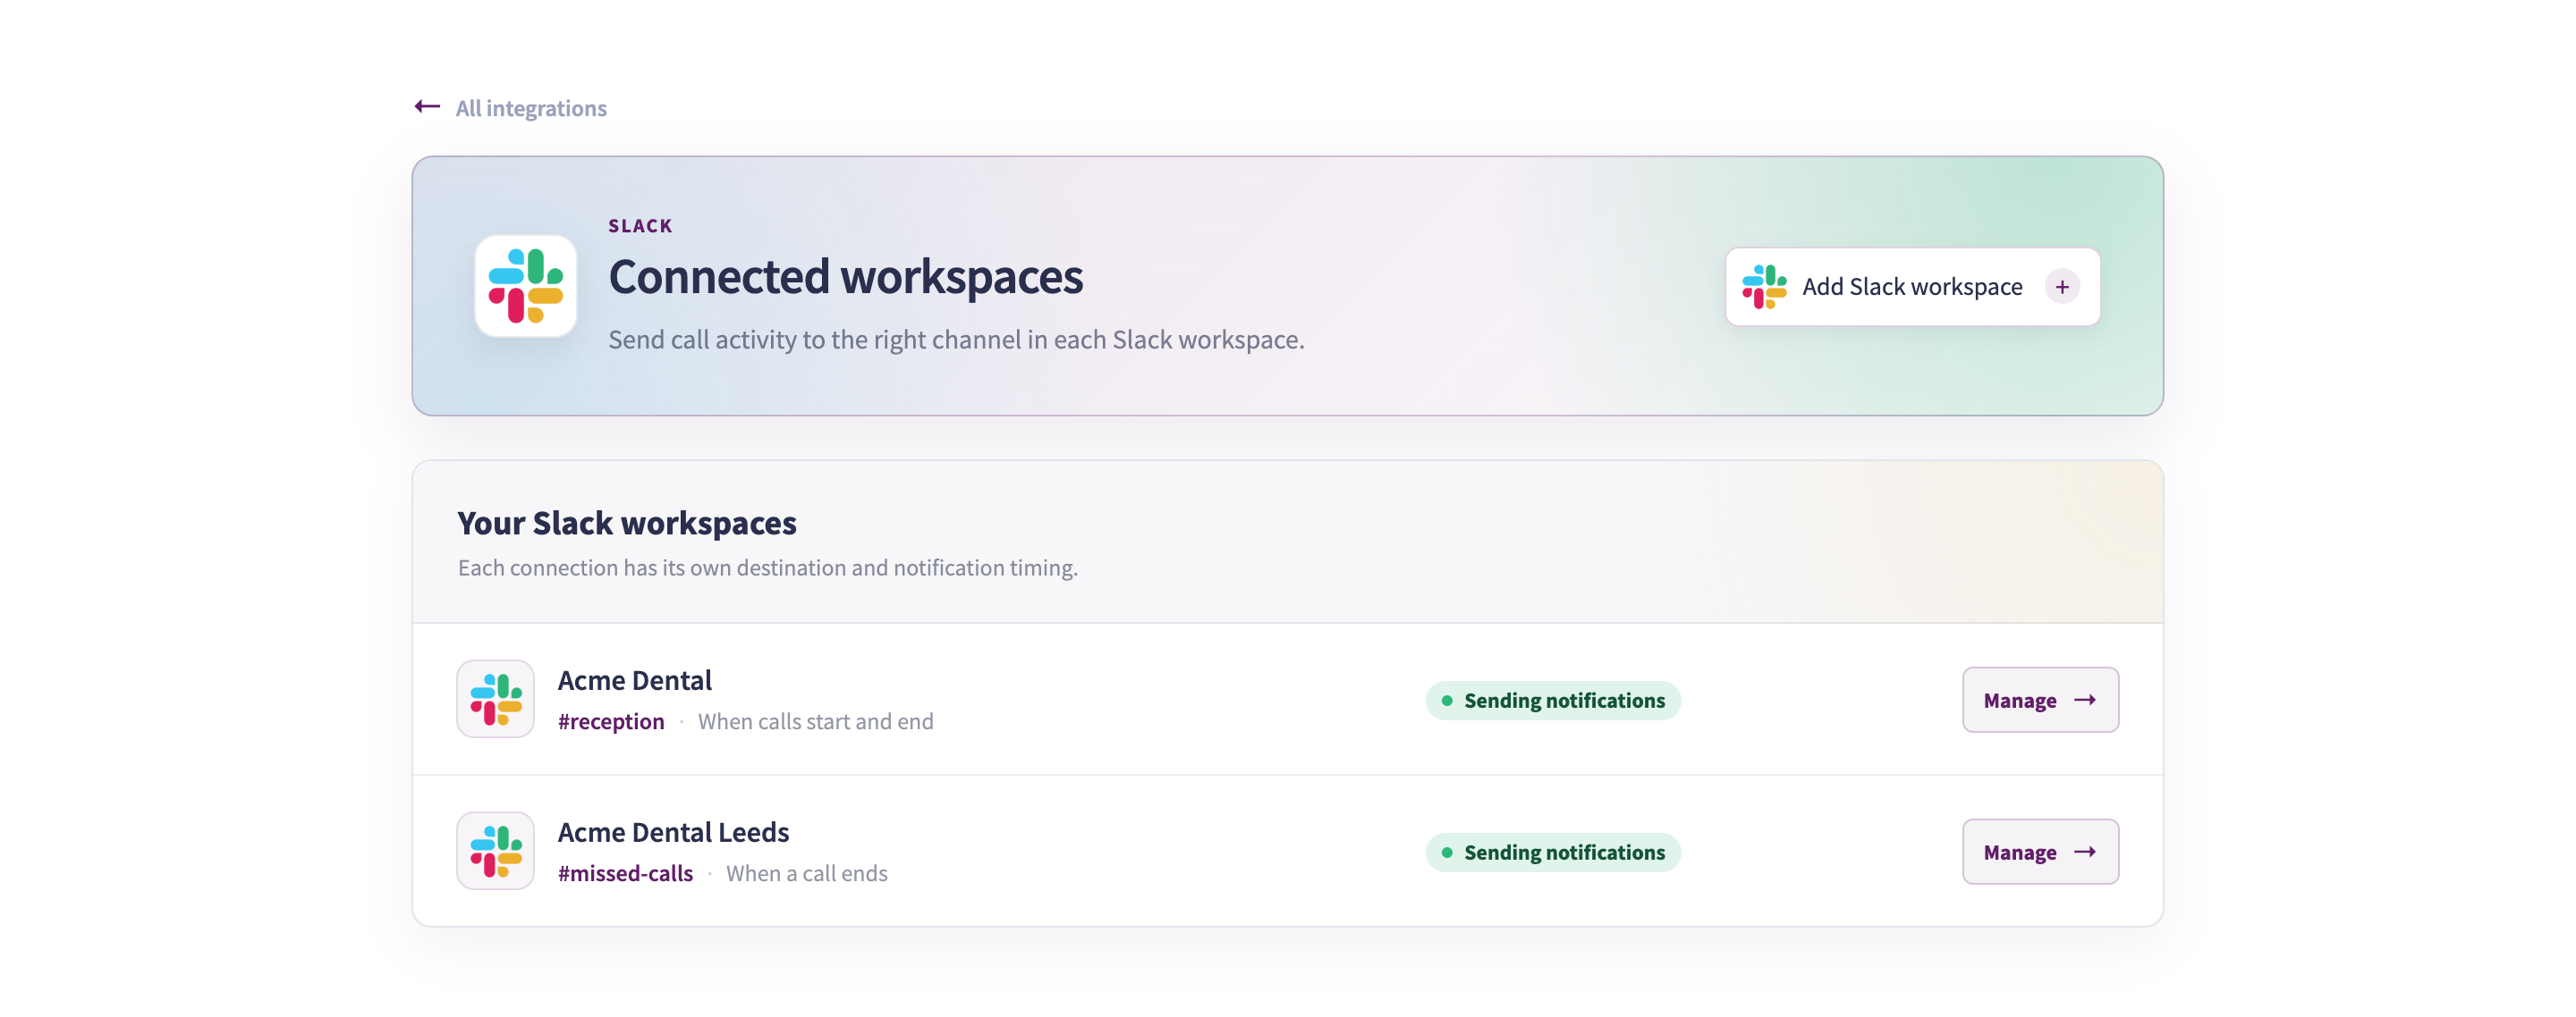Click the arrow in Acme Dental Leeds' Manage button
This screenshot has width=2576, height=1017.
[x=2085, y=851]
